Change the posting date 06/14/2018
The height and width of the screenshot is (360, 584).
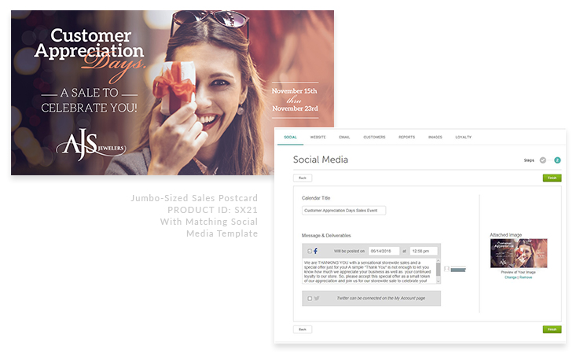coord(384,252)
